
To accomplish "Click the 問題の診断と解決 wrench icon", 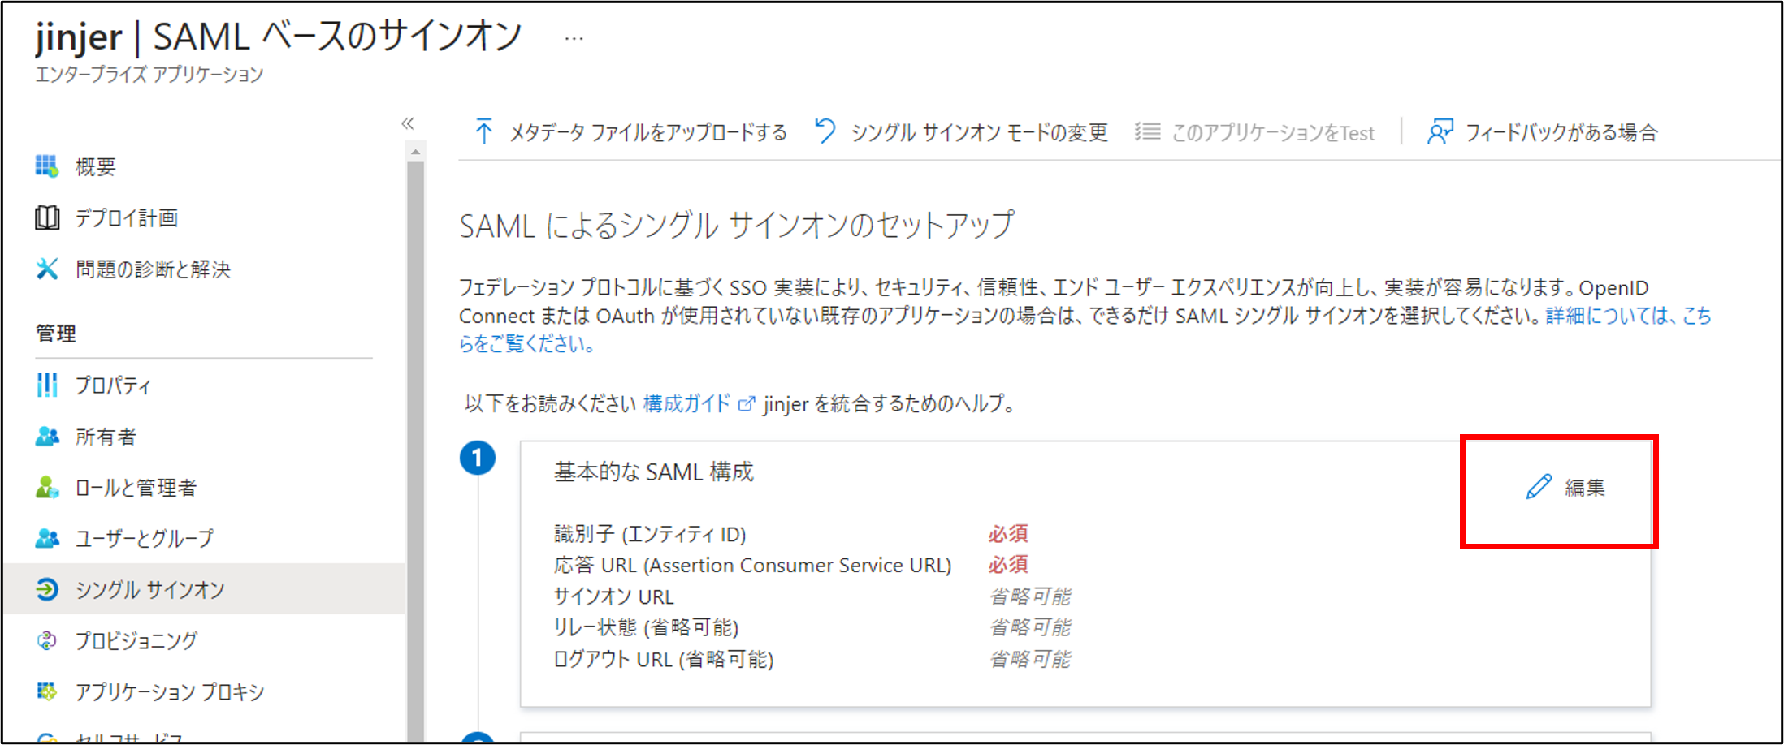I will [47, 269].
